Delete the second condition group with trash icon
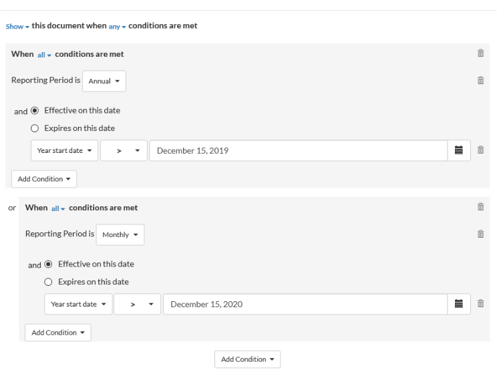 pos(480,208)
